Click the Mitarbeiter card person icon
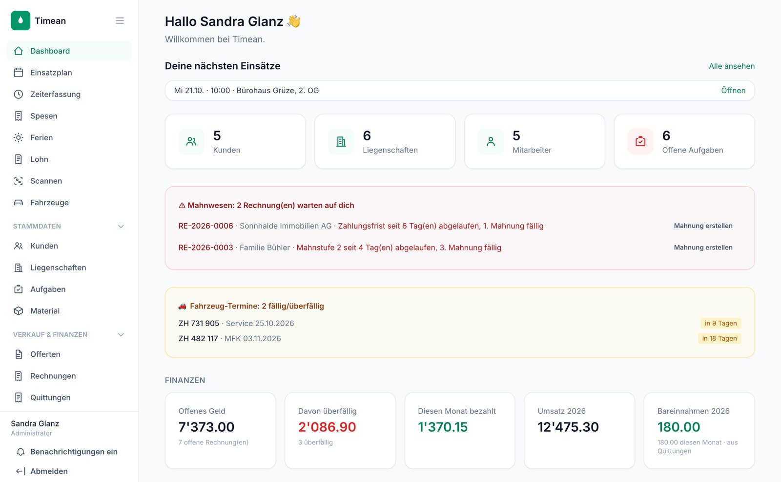This screenshot has width=781, height=482. click(491, 141)
